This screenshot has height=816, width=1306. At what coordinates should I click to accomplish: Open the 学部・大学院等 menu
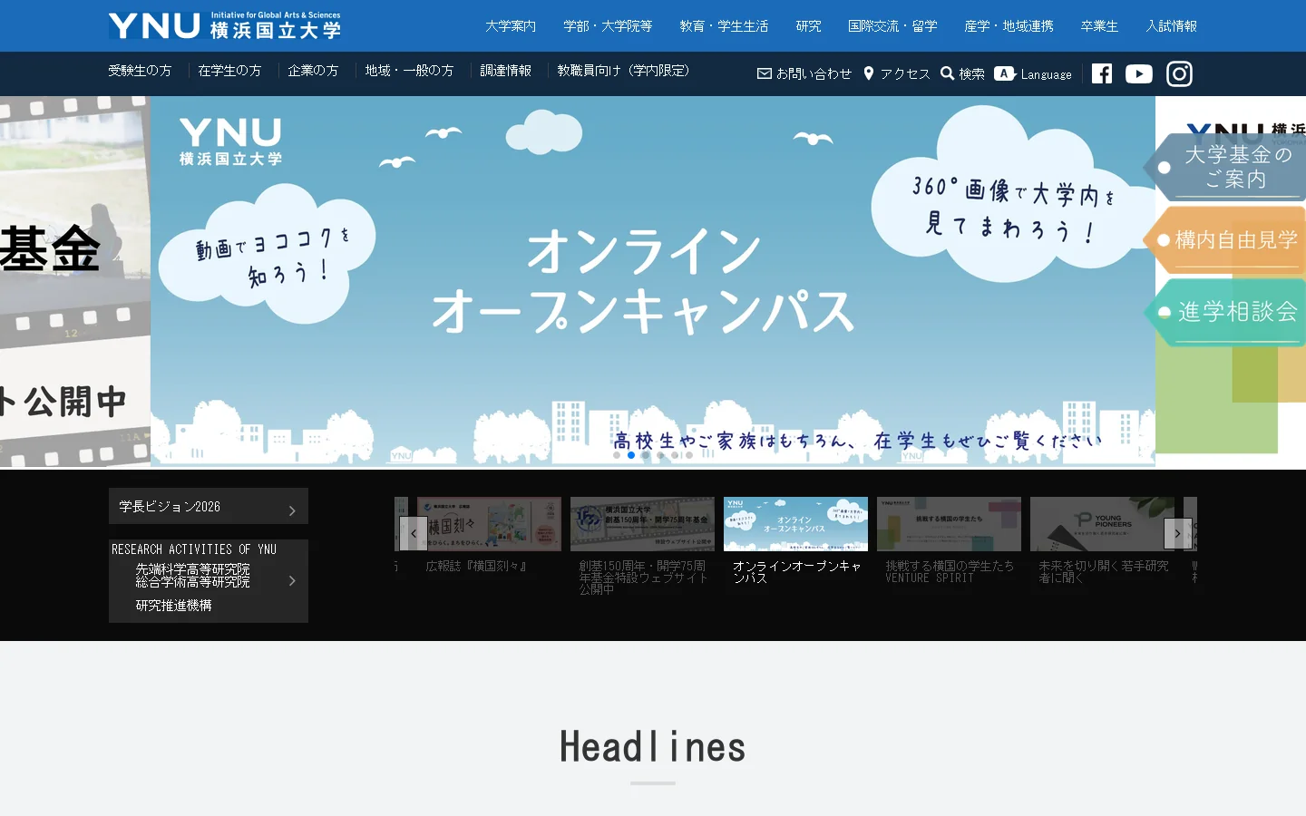tap(608, 26)
